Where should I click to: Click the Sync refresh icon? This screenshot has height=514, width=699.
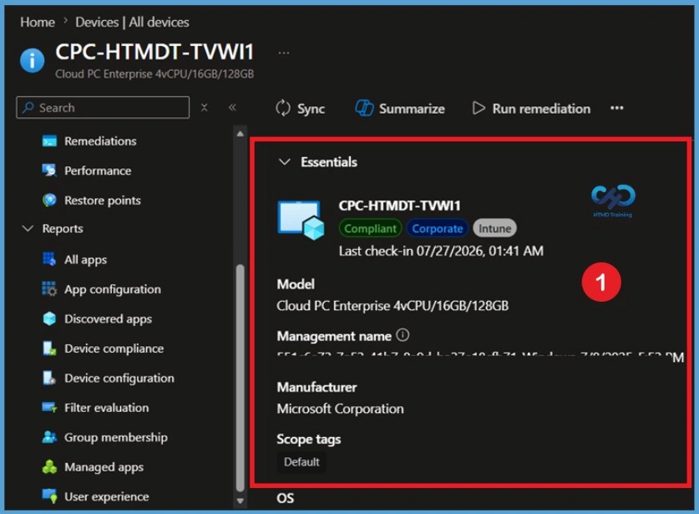(x=283, y=109)
